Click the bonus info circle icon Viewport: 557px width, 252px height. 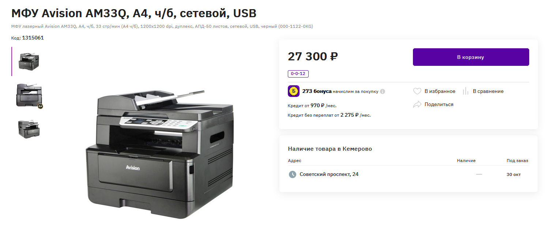(383, 91)
